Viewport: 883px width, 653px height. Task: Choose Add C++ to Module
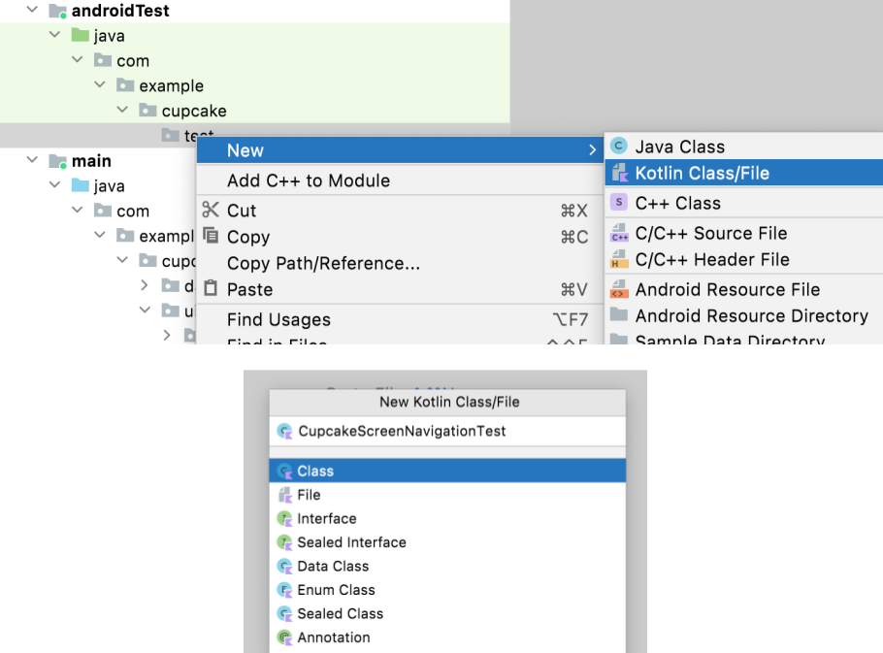click(309, 180)
